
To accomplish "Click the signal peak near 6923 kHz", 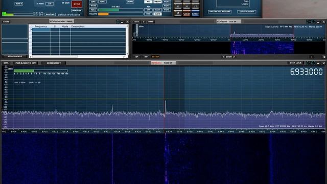I will (112, 108).
